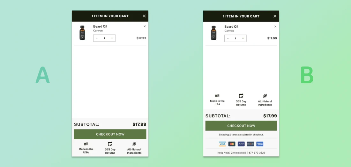Click the Mastercard payment icon
The width and height of the screenshot is (351, 167).
[232, 144]
